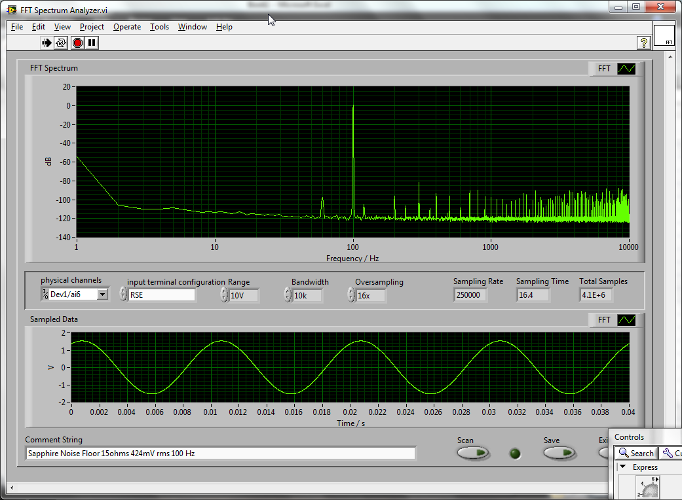Click the LabVIEW window title bar icon
This screenshot has height=500, width=682.
[12, 10]
